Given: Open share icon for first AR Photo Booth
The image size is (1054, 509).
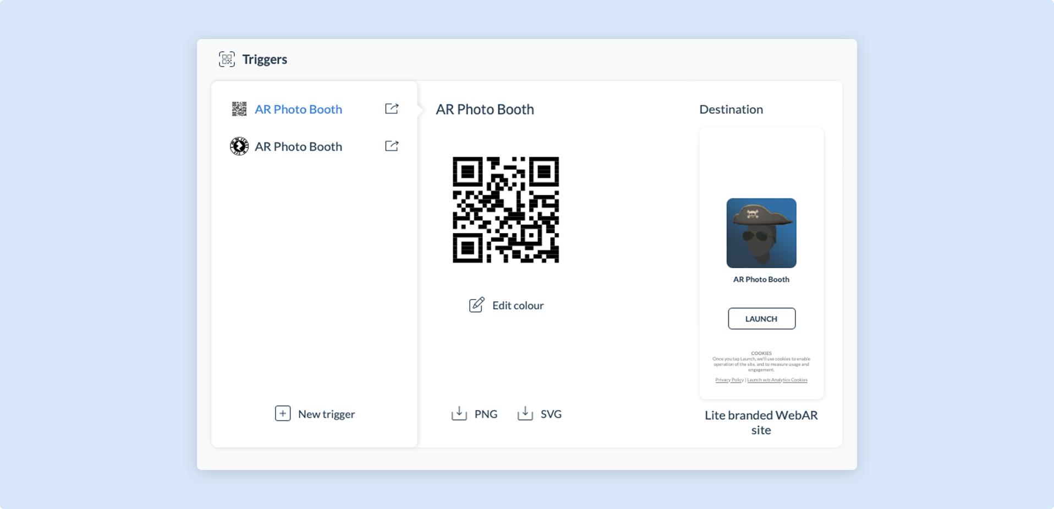Looking at the screenshot, I should (x=392, y=108).
